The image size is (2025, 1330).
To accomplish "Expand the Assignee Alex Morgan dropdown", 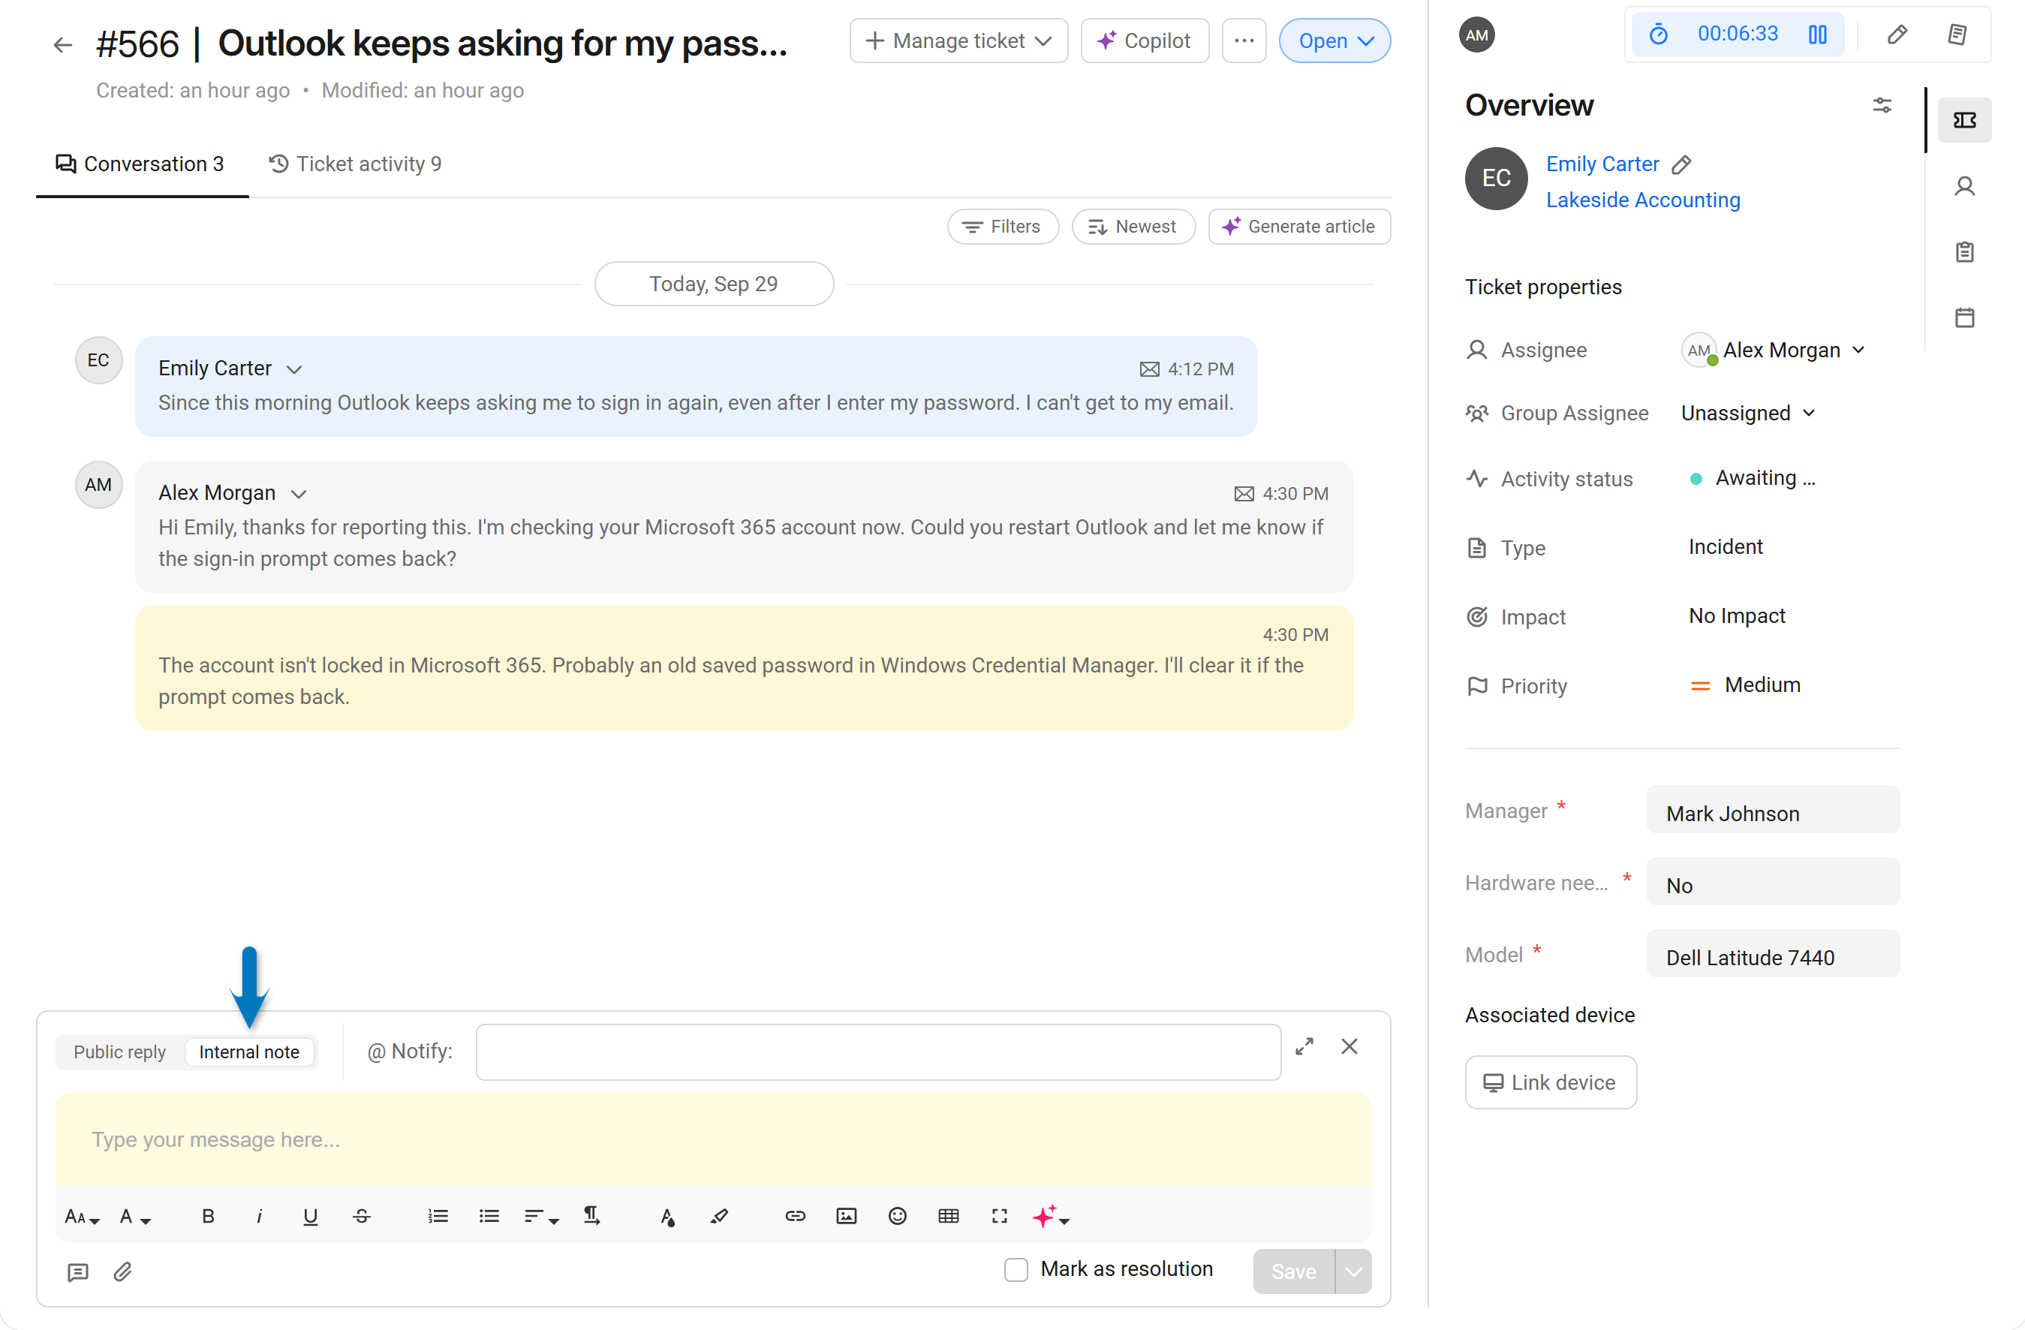I will tap(1774, 350).
